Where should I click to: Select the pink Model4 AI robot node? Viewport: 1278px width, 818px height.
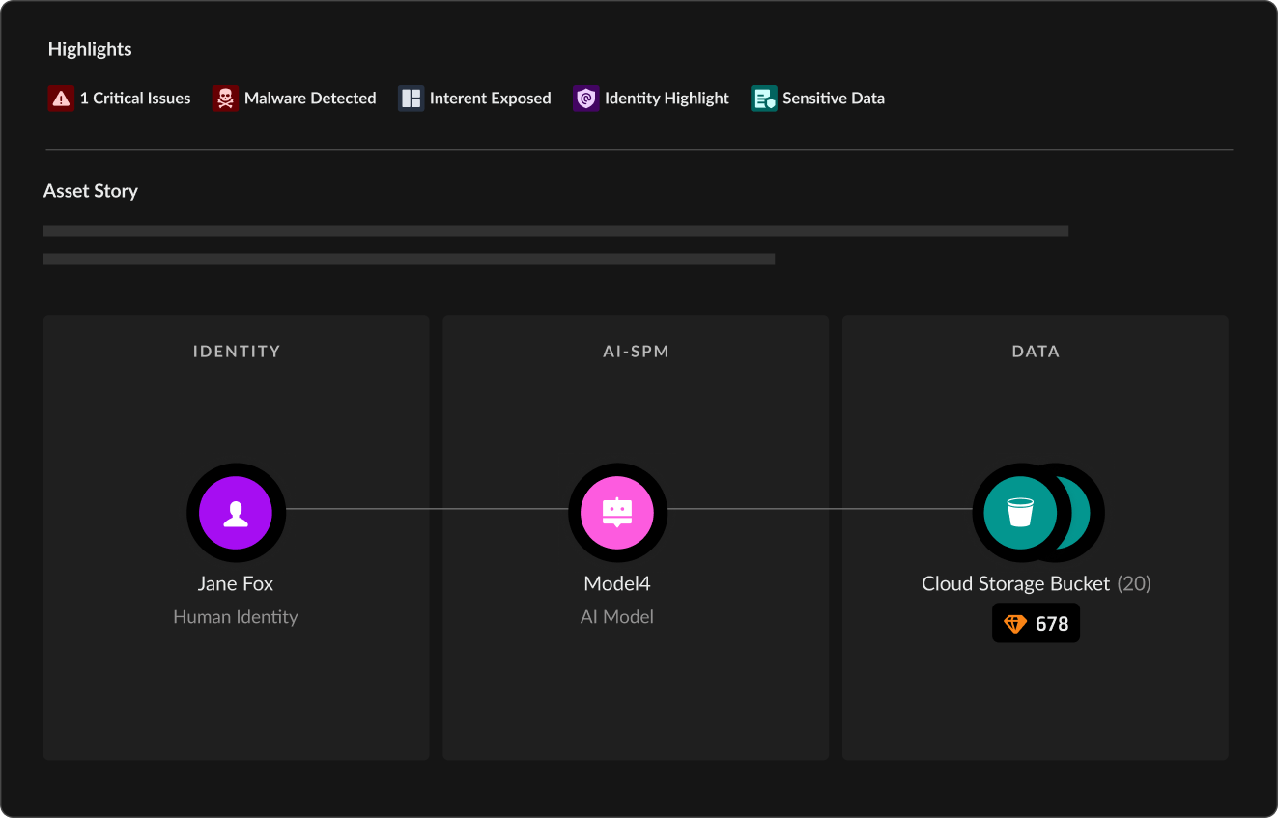tap(616, 513)
